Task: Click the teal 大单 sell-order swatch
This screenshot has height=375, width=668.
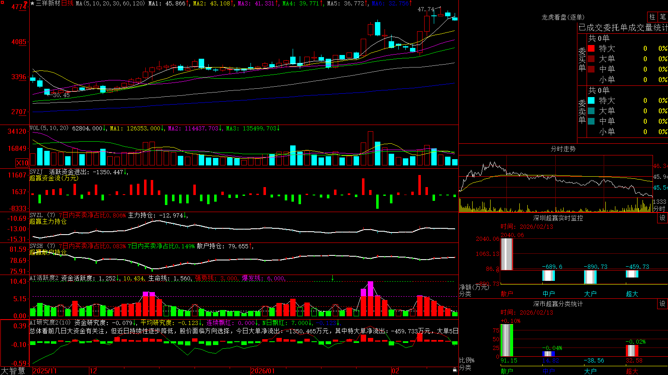Action: pos(591,111)
